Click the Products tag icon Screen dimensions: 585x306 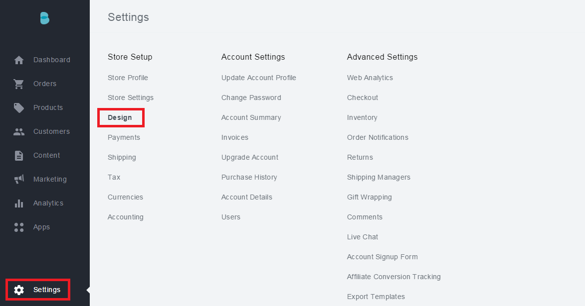point(19,108)
